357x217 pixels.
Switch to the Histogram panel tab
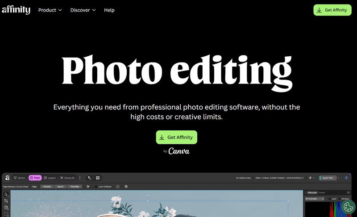(x=312, y=192)
